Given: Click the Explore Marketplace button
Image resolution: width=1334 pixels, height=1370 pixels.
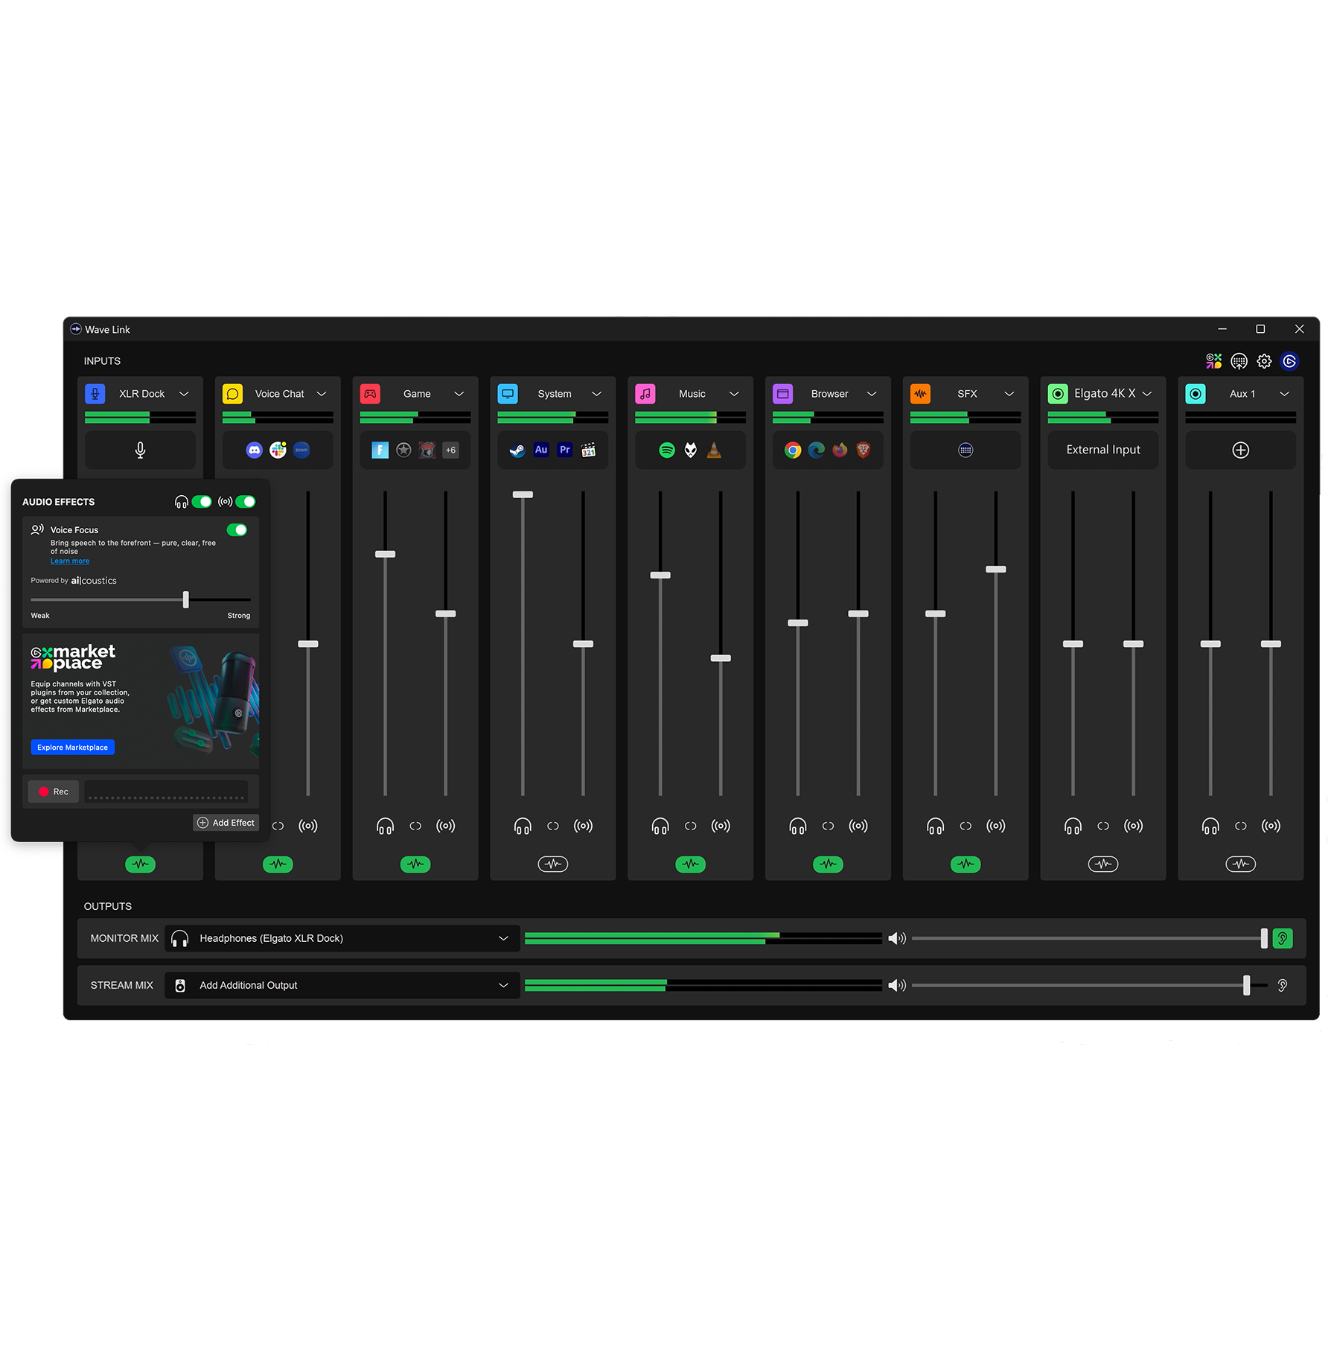Looking at the screenshot, I should tap(73, 748).
